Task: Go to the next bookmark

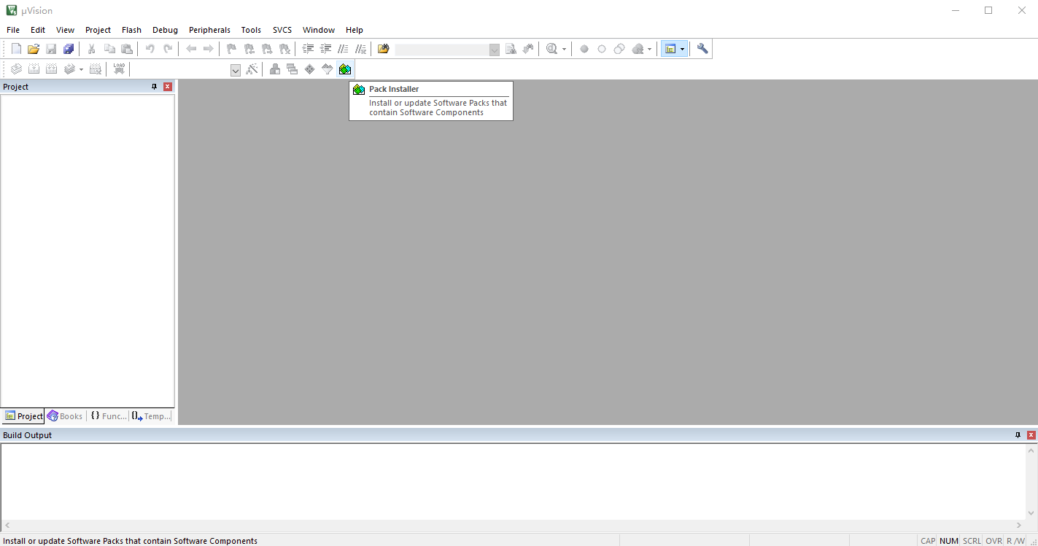Action: (x=267, y=49)
